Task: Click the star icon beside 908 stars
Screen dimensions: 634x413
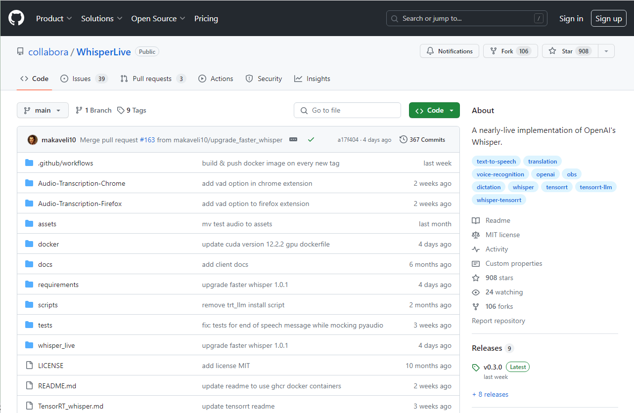Action: click(x=476, y=278)
